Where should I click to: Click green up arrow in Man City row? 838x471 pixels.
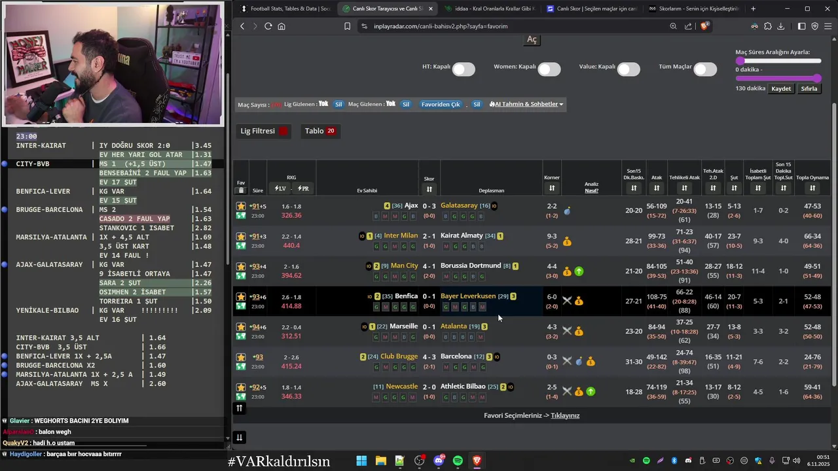[x=579, y=271]
